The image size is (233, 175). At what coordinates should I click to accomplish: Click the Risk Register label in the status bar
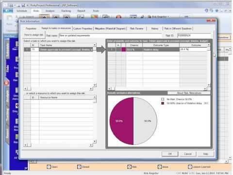tap(151, 173)
